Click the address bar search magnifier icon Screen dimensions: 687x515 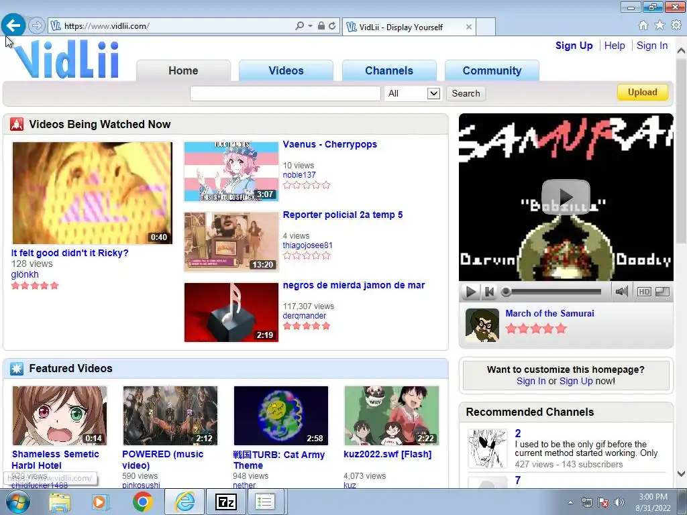click(x=300, y=26)
